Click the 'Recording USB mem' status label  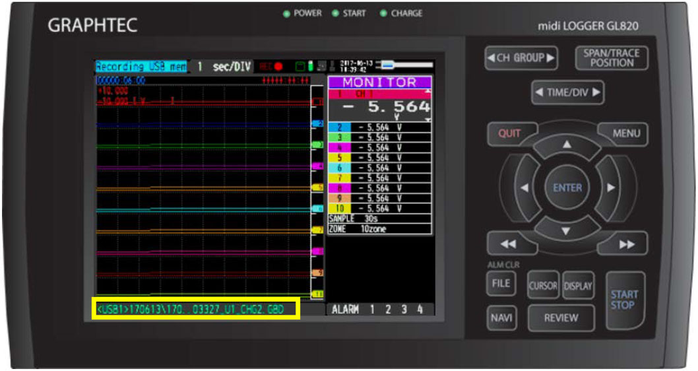pos(141,67)
